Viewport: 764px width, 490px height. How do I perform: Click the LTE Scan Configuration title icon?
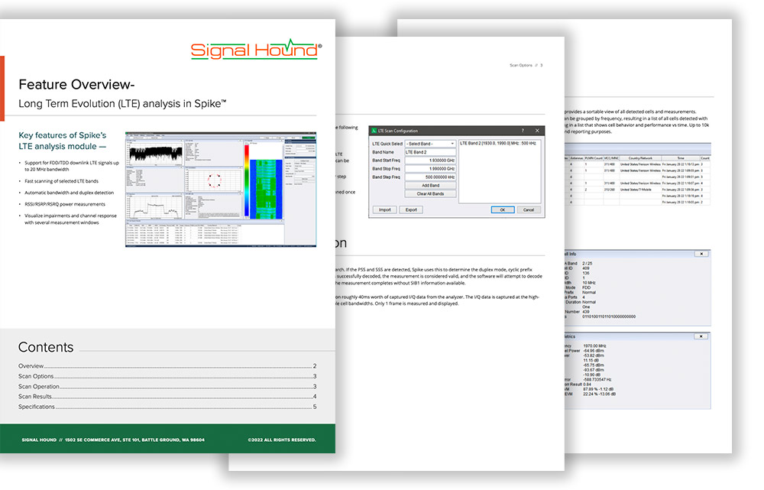coord(374,131)
